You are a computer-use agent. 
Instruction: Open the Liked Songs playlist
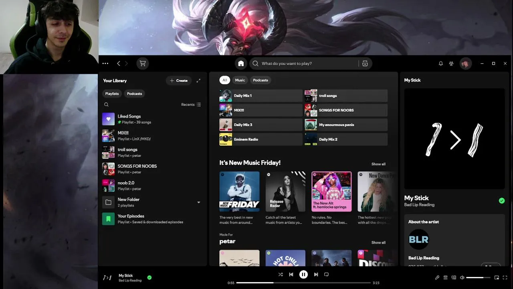click(x=152, y=119)
